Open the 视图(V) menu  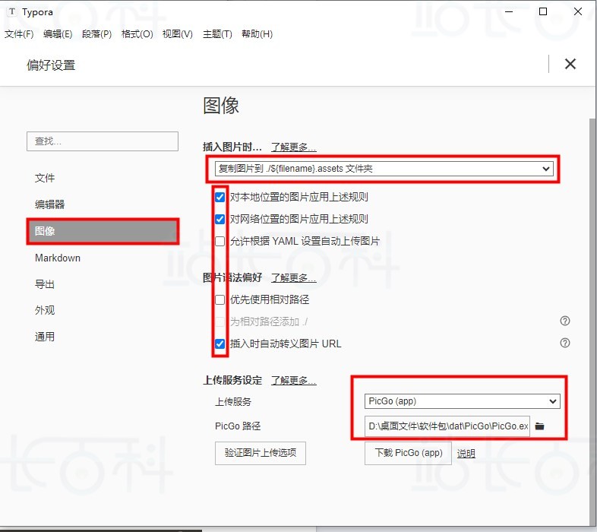[178, 34]
